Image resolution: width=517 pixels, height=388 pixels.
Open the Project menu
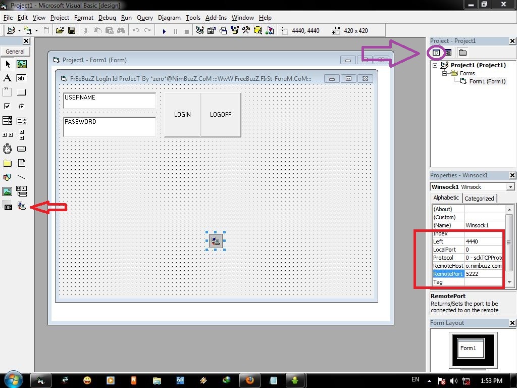pos(60,18)
